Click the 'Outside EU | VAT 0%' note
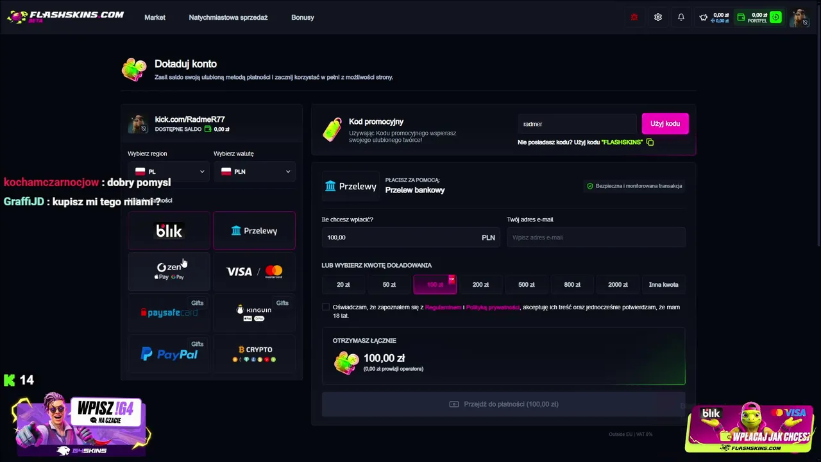The height and width of the screenshot is (462, 821). [631, 434]
